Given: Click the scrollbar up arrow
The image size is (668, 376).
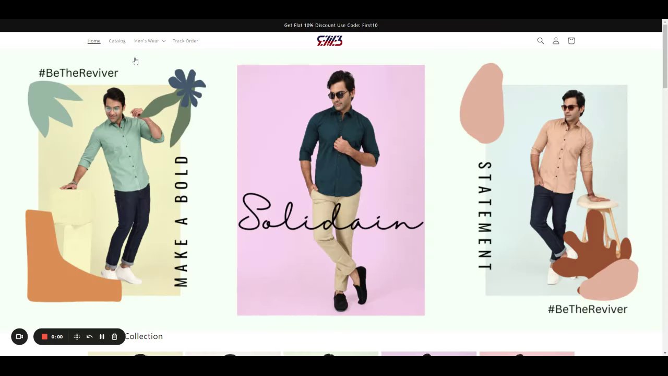Looking at the screenshot, I should pyautogui.click(x=665, y=22).
